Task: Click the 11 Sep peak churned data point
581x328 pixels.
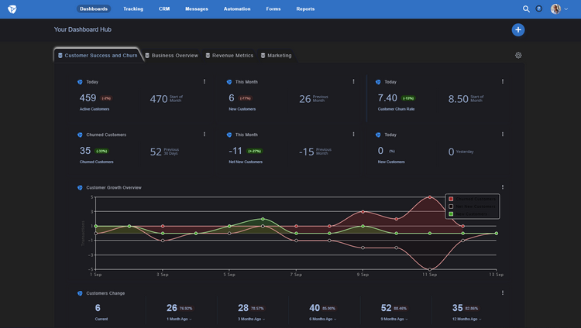Action: [x=430, y=197]
